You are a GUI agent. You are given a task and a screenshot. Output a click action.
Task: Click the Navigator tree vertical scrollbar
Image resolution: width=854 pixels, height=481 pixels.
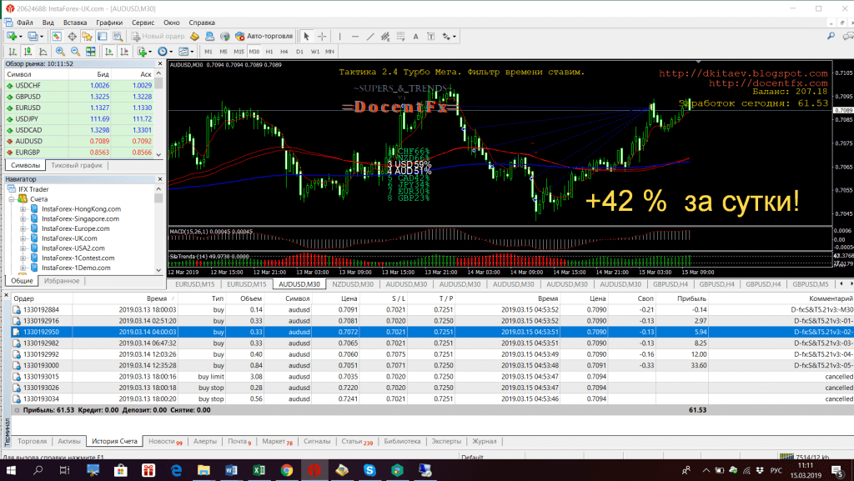pyautogui.click(x=158, y=228)
